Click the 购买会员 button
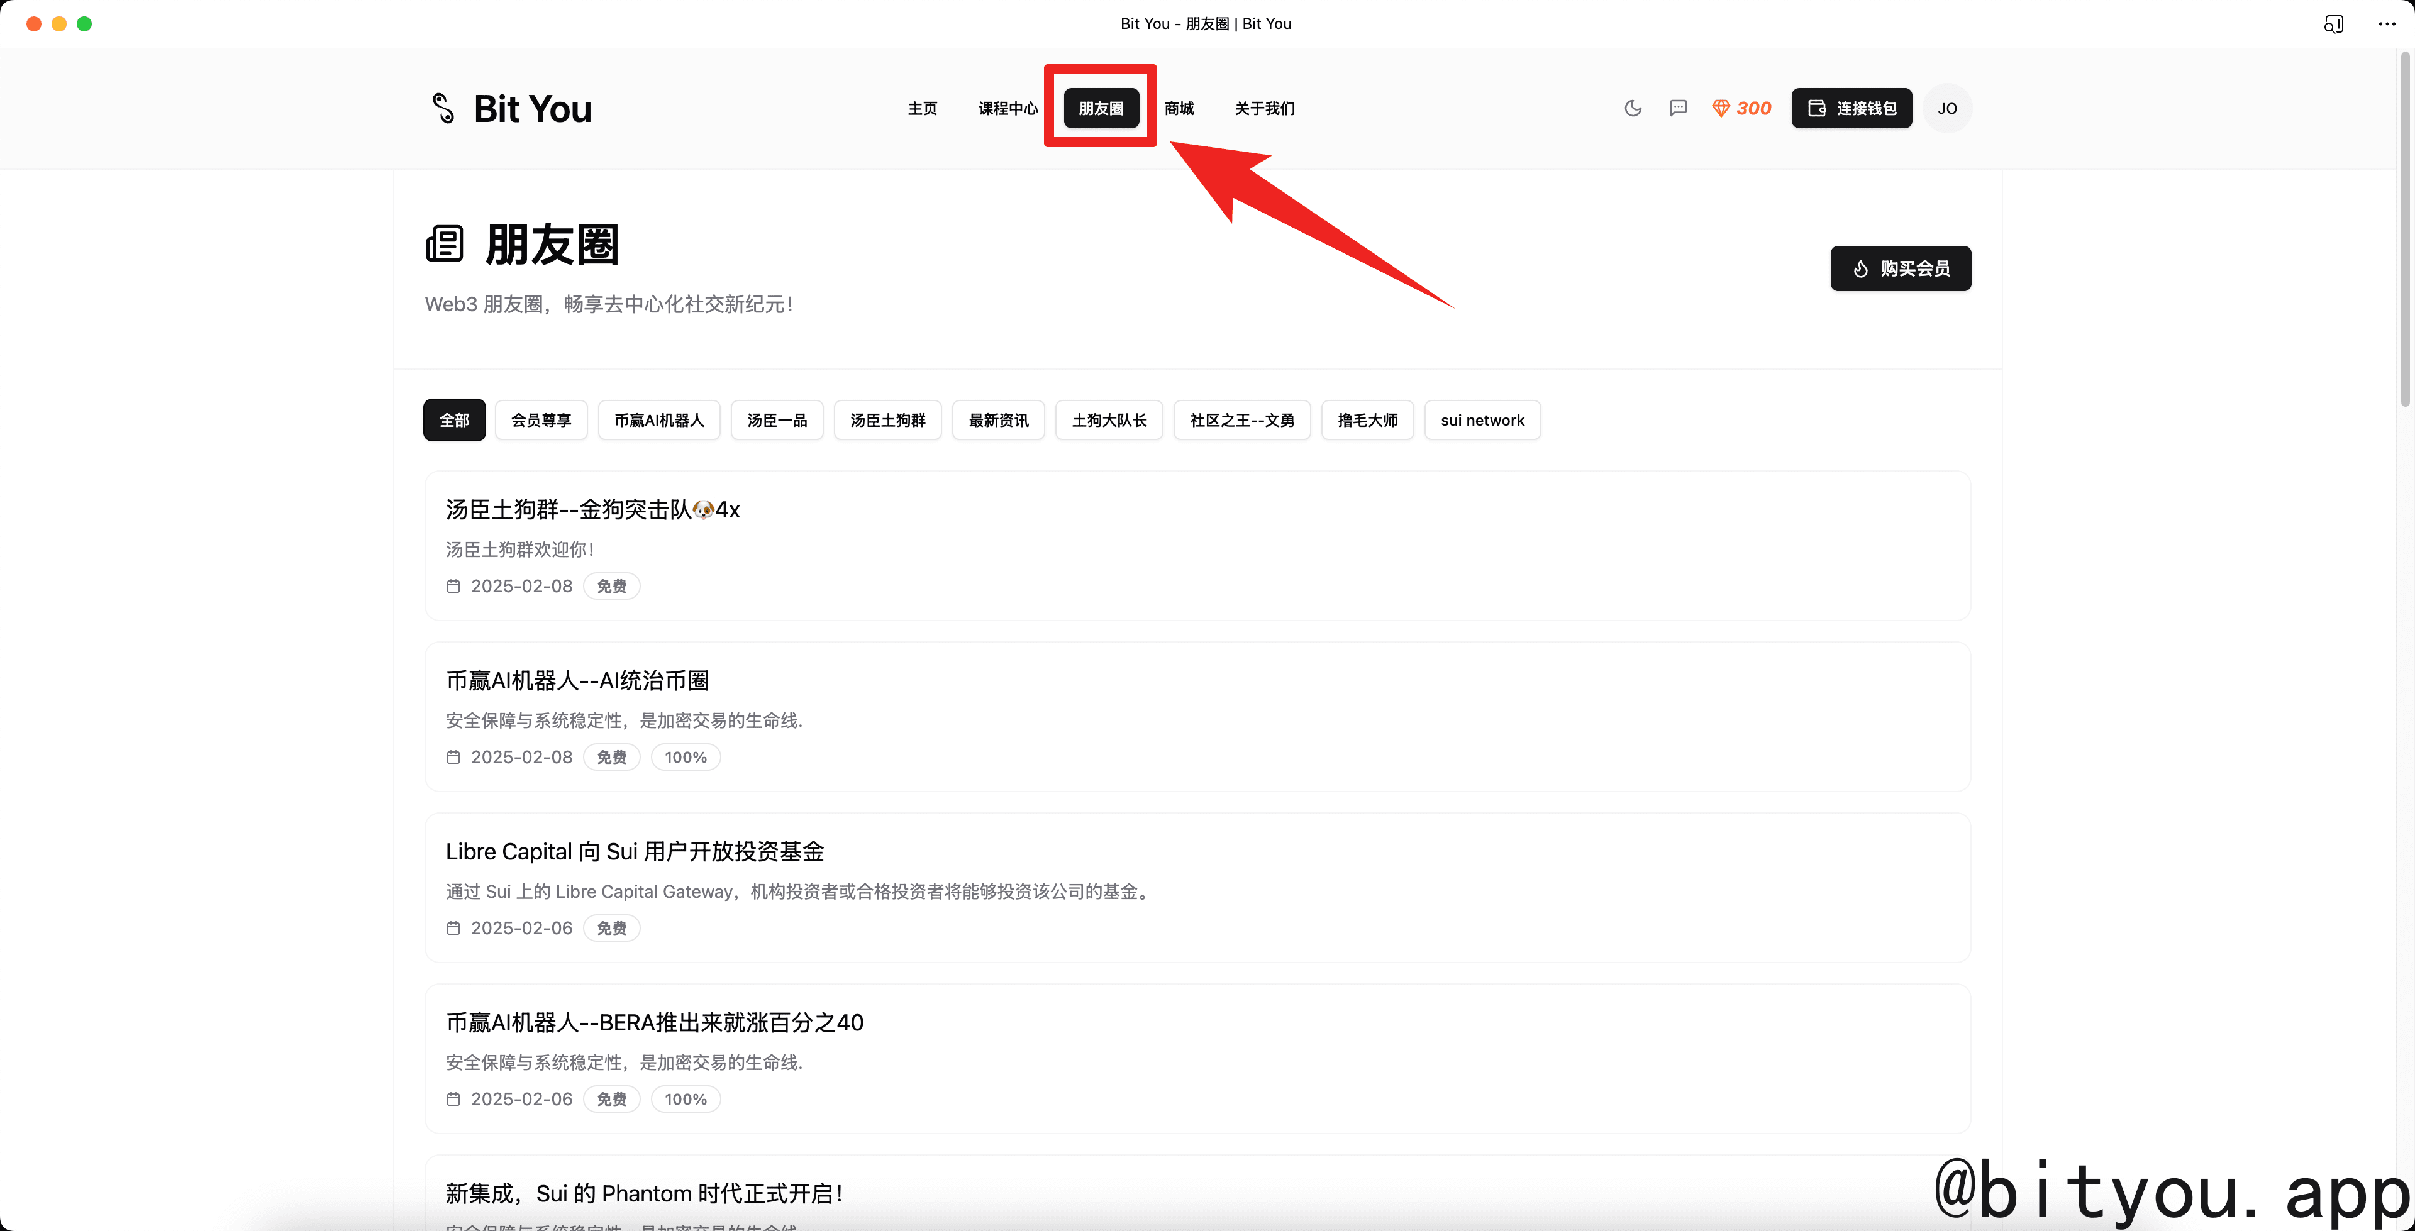 (1901, 269)
